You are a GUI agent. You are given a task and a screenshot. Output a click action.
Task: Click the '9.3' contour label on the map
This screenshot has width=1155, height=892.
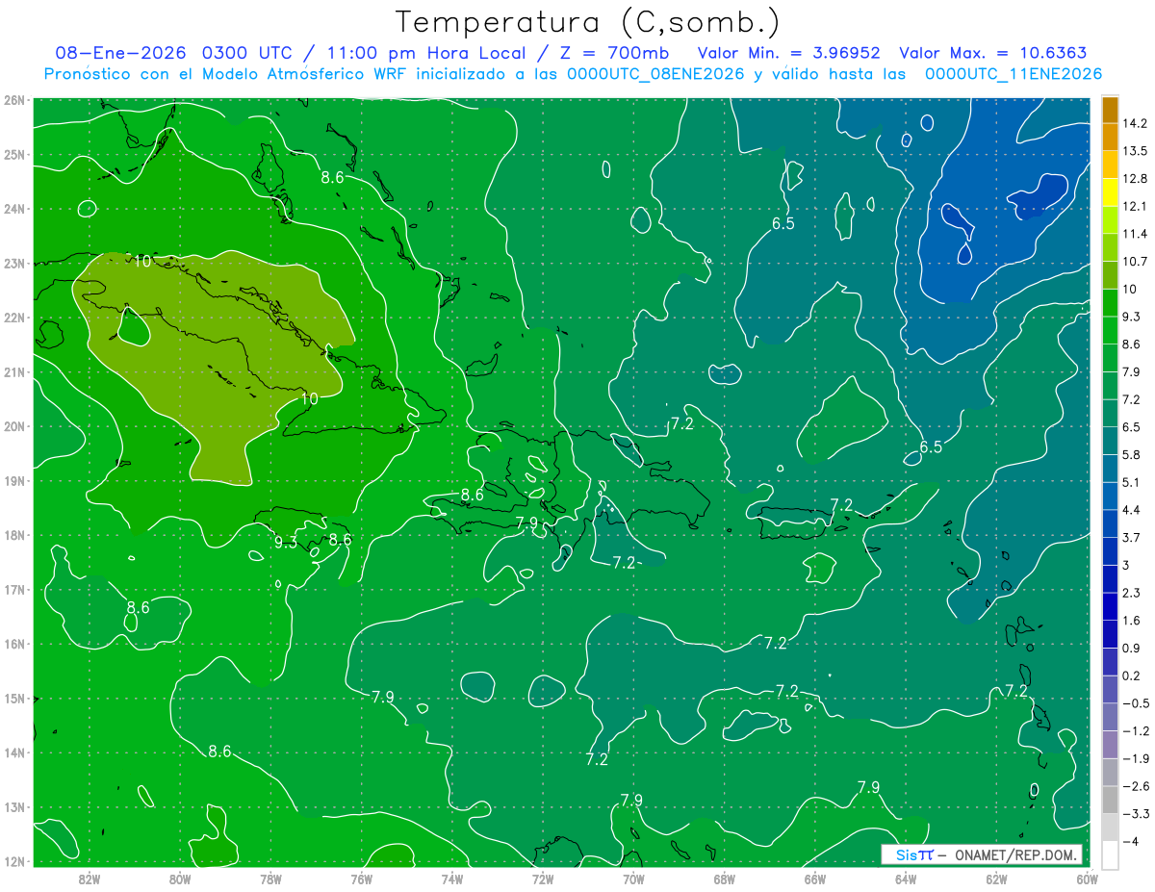point(286,543)
